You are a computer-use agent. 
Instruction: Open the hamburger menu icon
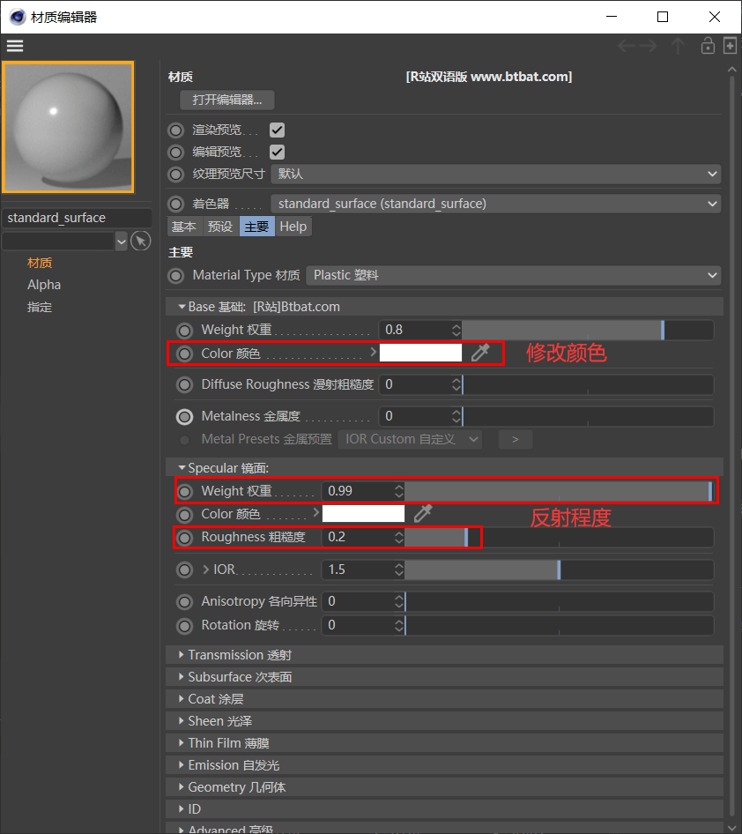coord(15,46)
